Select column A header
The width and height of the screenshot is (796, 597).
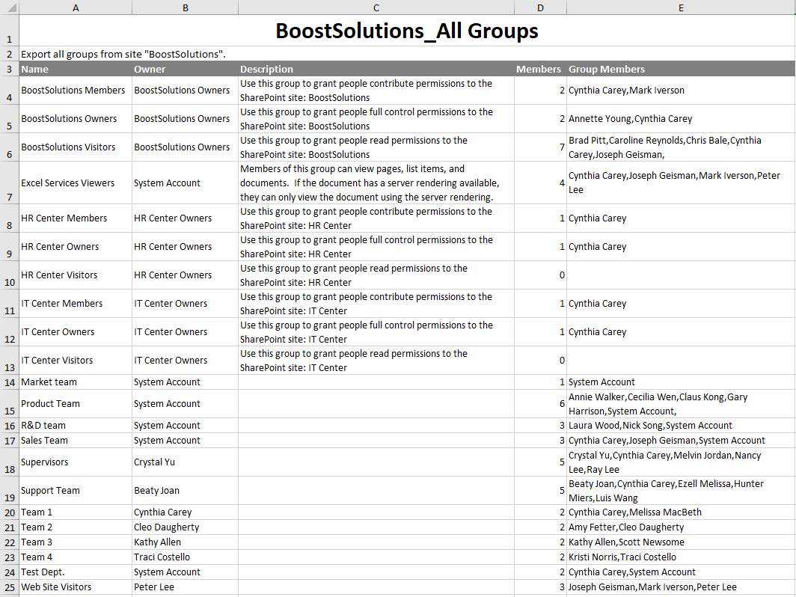(75, 7)
